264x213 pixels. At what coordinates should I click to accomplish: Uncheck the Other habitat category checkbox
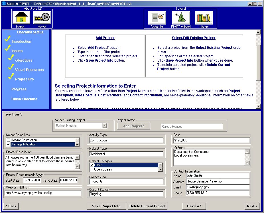point(92,165)
